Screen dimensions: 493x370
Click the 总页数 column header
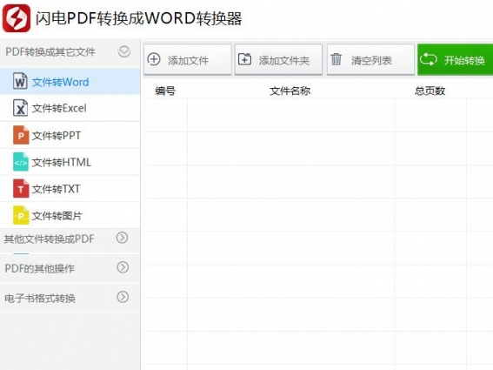click(430, 91)
